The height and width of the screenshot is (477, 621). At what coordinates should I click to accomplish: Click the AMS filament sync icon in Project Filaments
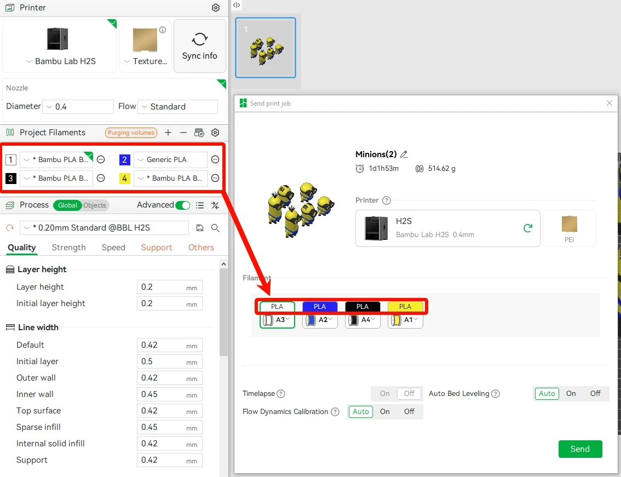199,133
